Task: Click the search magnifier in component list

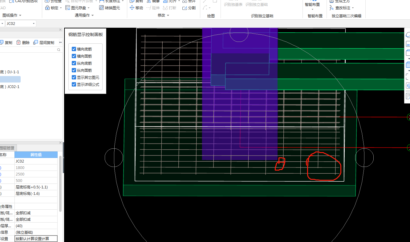Action: coord(59,50)
